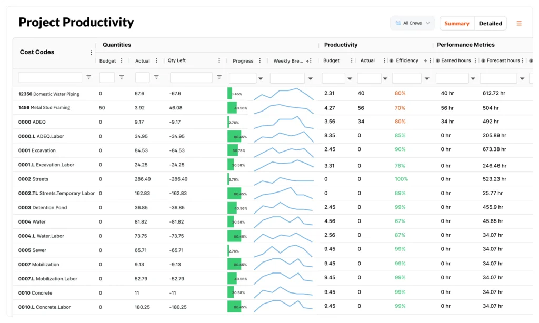
Task: Click the filter icon under Forecast hours
Action: point(522,78)
